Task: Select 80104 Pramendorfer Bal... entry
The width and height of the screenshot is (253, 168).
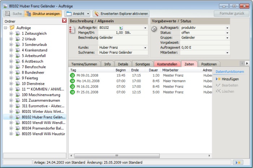Action: 43,128
